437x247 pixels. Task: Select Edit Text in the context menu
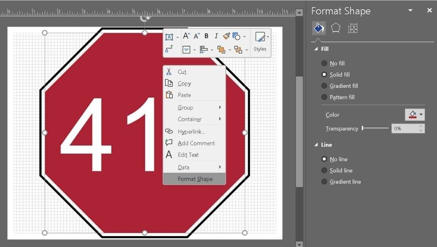(188, 155)
